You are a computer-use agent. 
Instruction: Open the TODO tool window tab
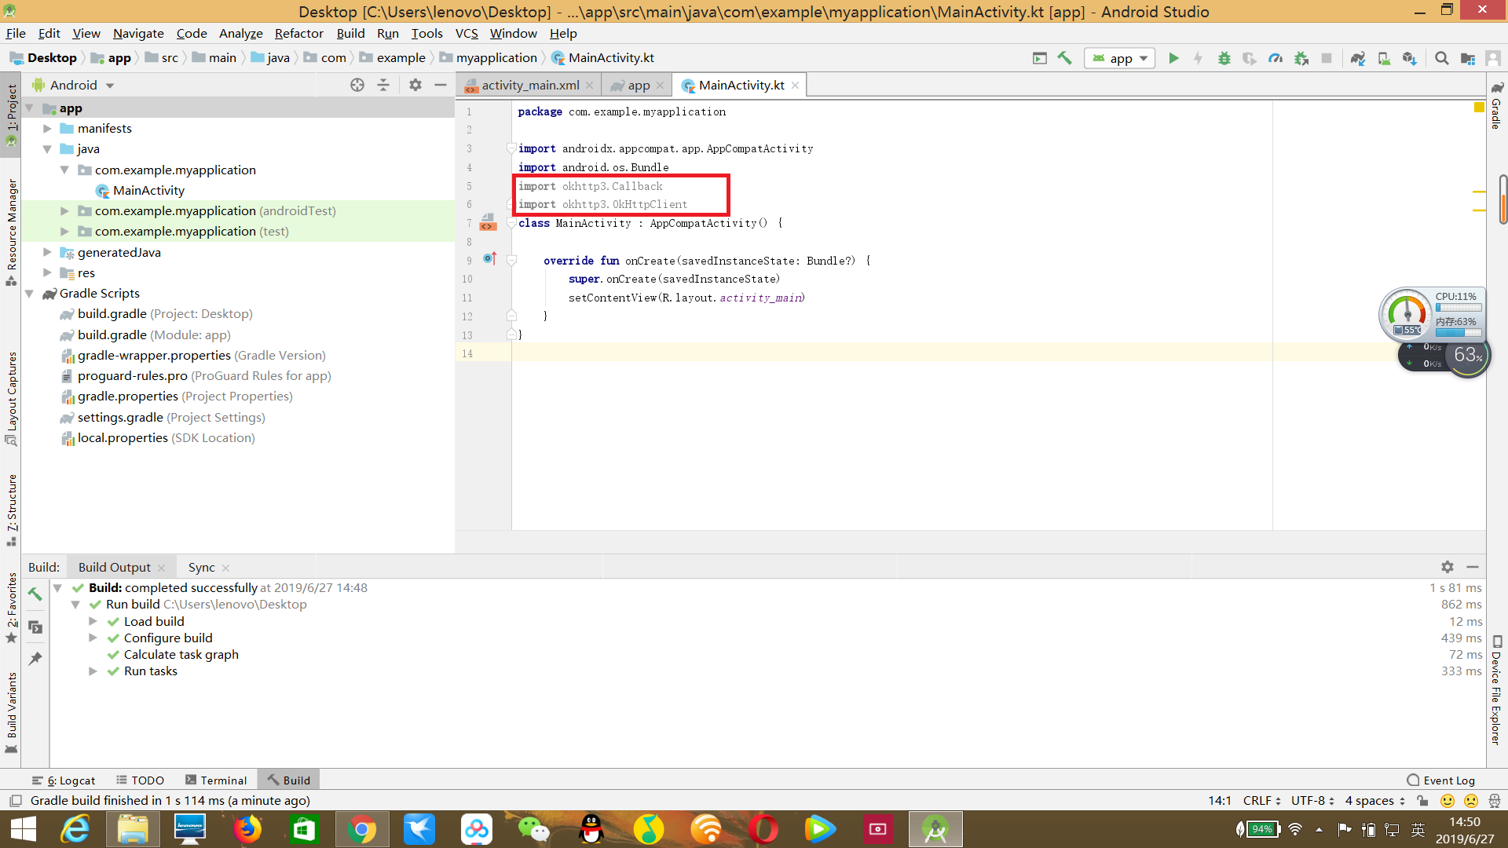pos(141,780)
